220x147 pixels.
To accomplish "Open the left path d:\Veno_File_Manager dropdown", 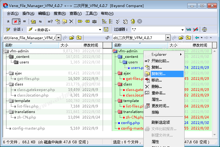I will tap(59, 38).
